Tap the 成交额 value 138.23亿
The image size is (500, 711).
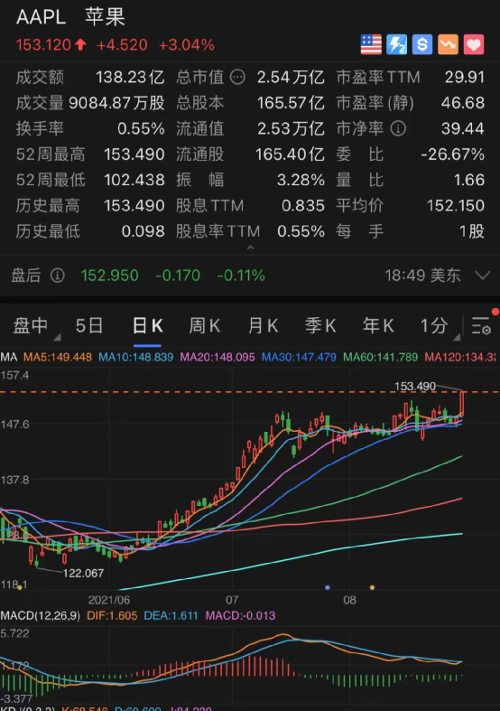pos(130,77)
